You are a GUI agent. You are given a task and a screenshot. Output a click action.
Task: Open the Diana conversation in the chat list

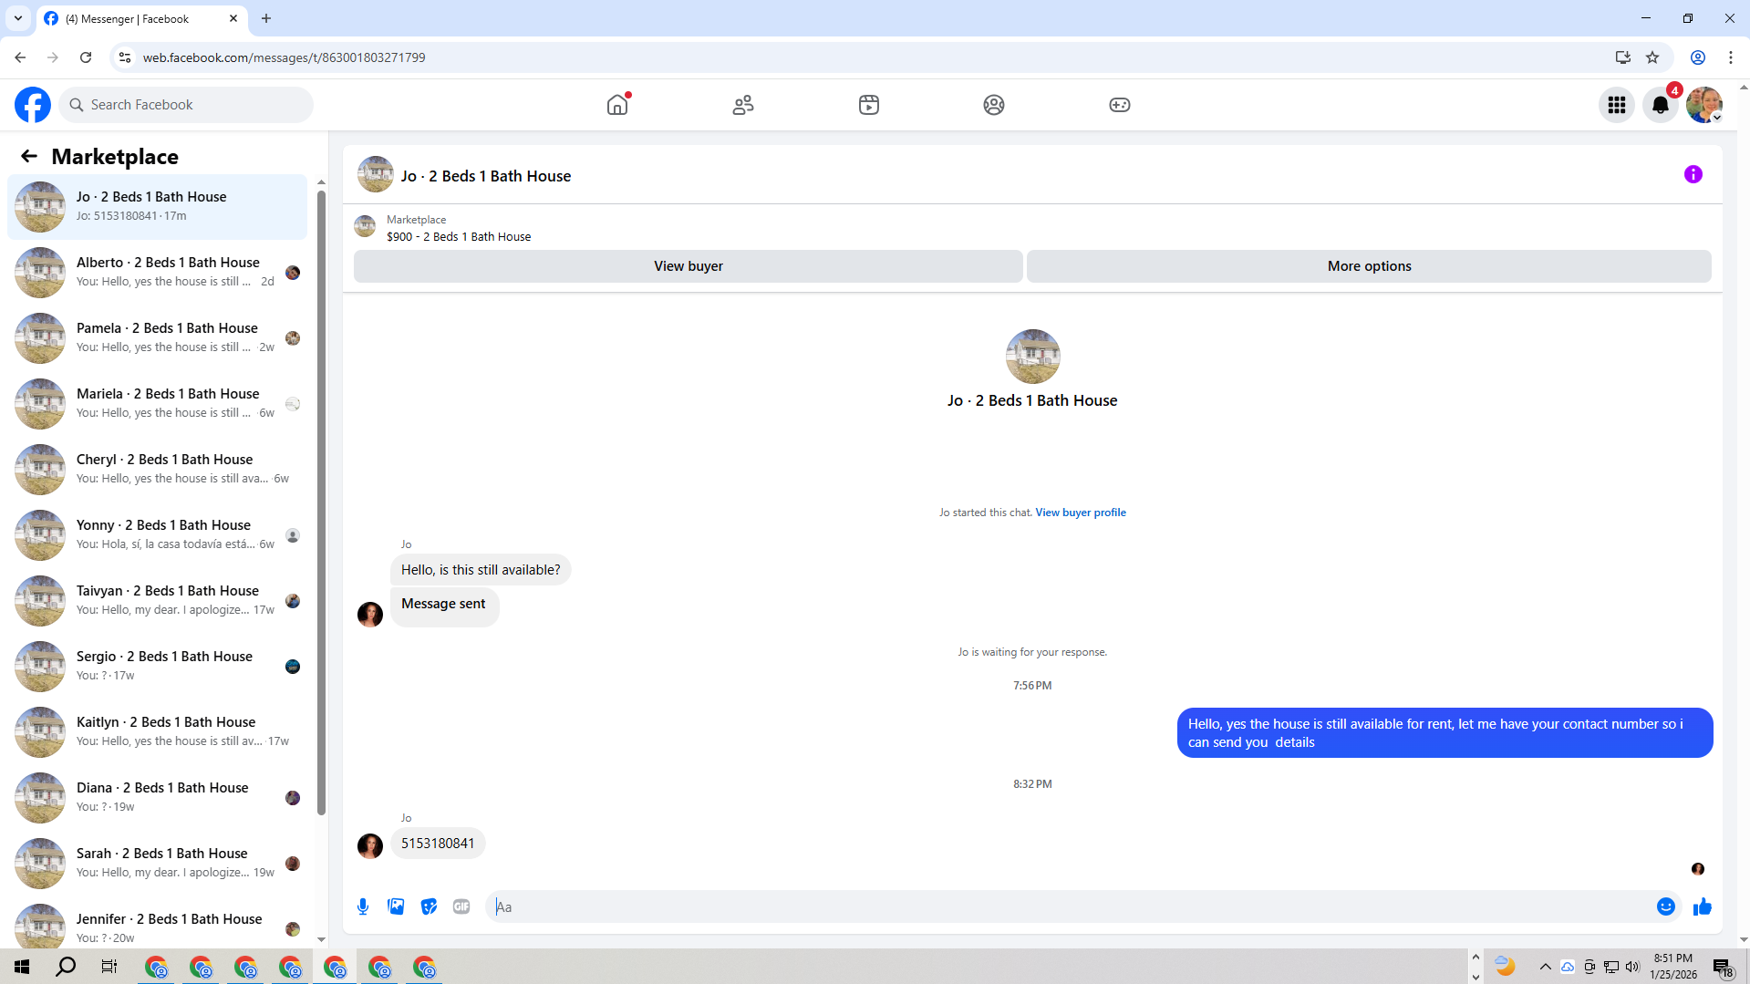tap(157, 798)
